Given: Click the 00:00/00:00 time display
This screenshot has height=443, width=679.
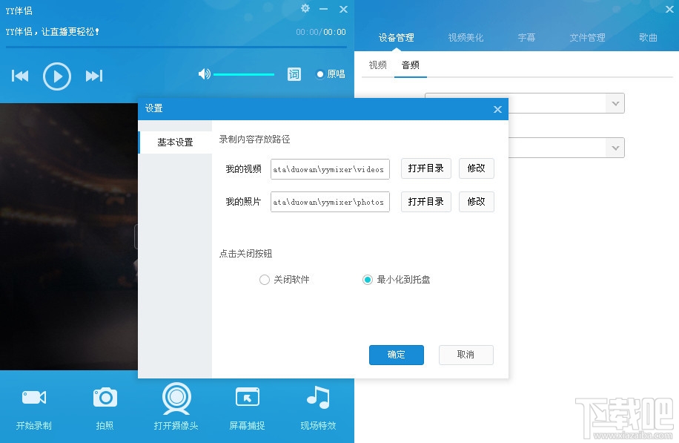Looking at the screenshot, I should [321, 32].
